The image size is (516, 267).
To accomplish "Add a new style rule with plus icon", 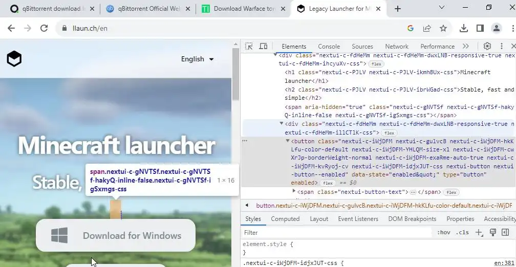I will point(479,232).
